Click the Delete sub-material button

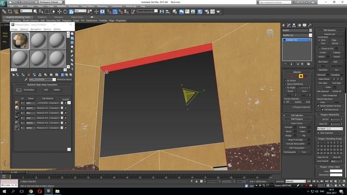pyautogui.click(x=56, y=90)
